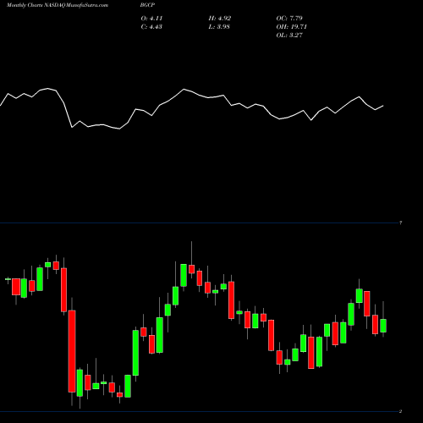Screen dimensions: 423x423
Task: Click the '2' price axis label
Action: tap(400, 411)
